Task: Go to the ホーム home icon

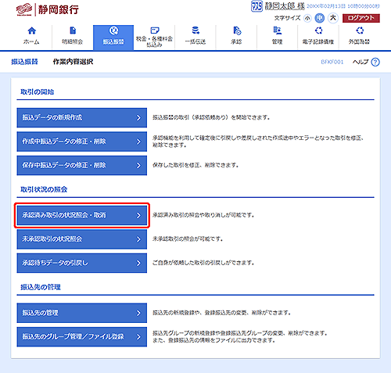Action: point(31,30)
